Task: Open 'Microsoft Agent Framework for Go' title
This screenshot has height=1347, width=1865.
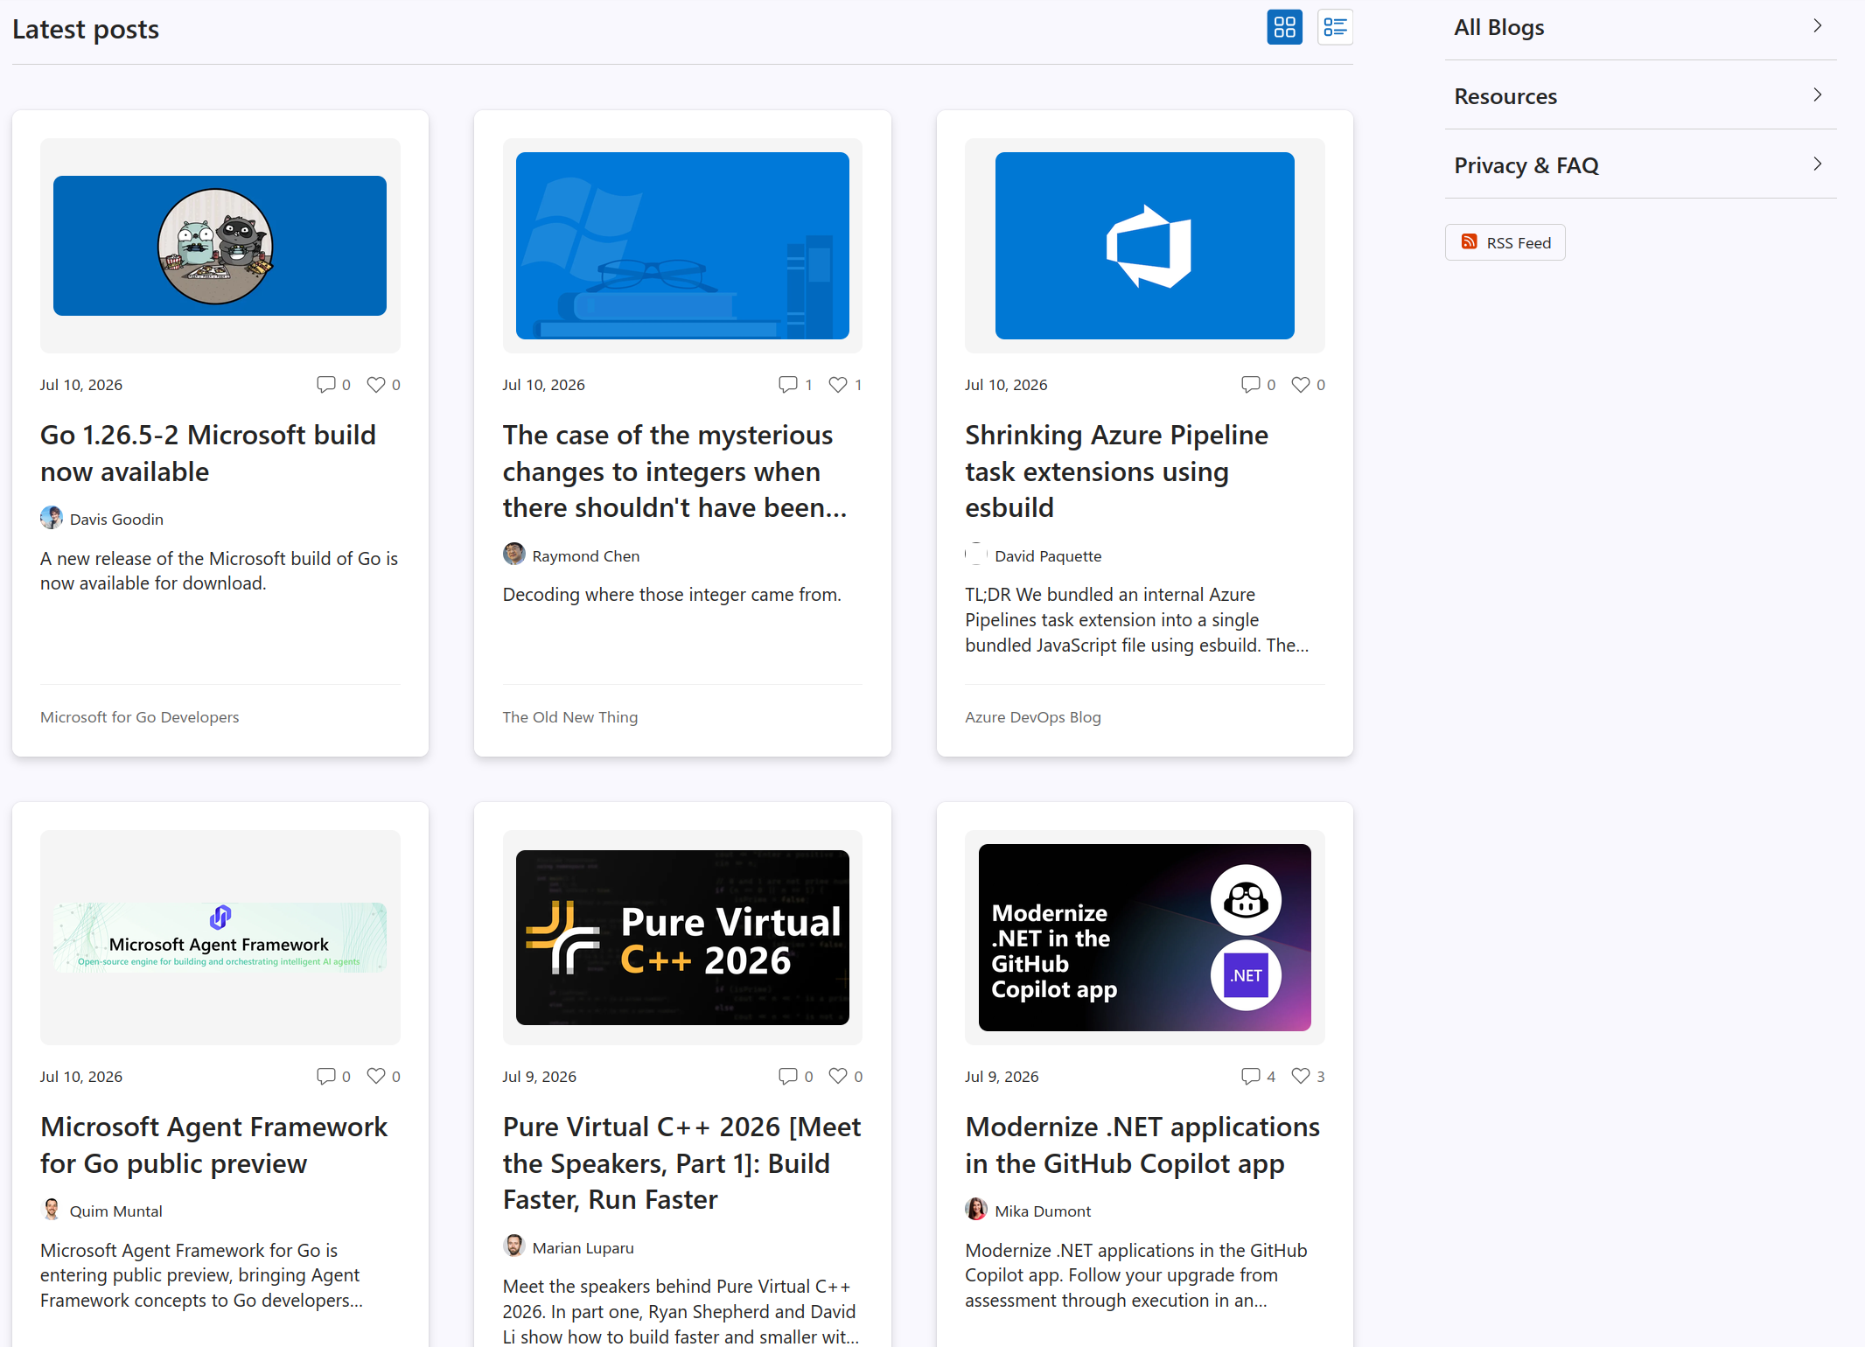Action: pyautogui.click(x=213, y=1145)
